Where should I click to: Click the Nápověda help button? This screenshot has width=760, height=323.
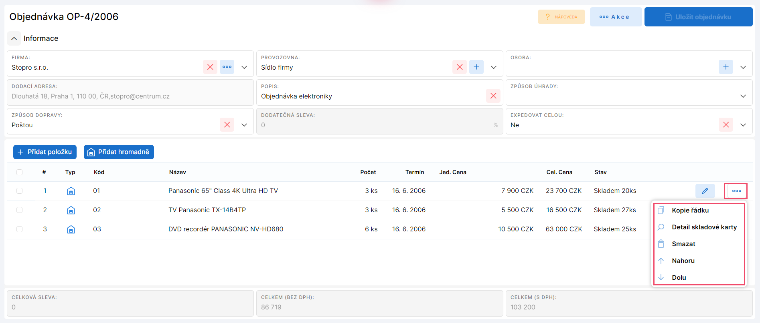click(561, 17)
